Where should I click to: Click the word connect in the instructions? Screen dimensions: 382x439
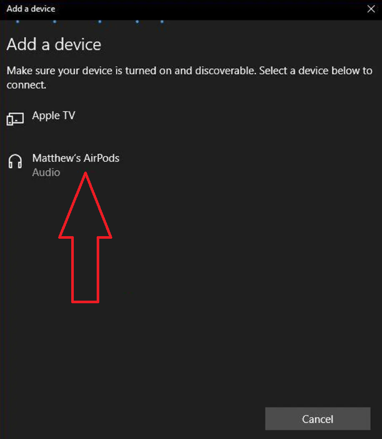(x=26, y=85)
